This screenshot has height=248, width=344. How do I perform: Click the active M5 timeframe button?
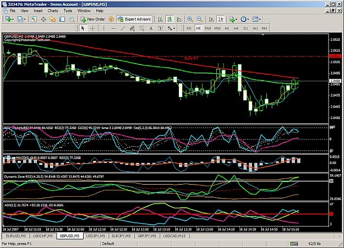(x=198, y=28)
